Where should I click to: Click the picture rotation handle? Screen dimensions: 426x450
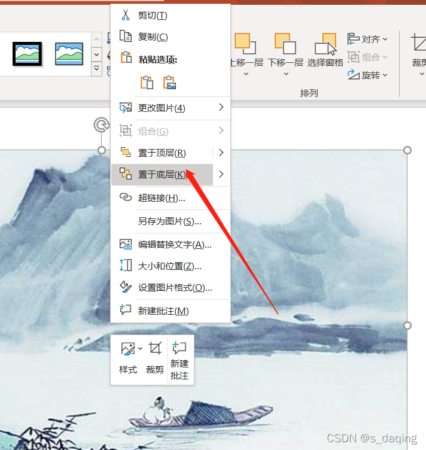101,125
